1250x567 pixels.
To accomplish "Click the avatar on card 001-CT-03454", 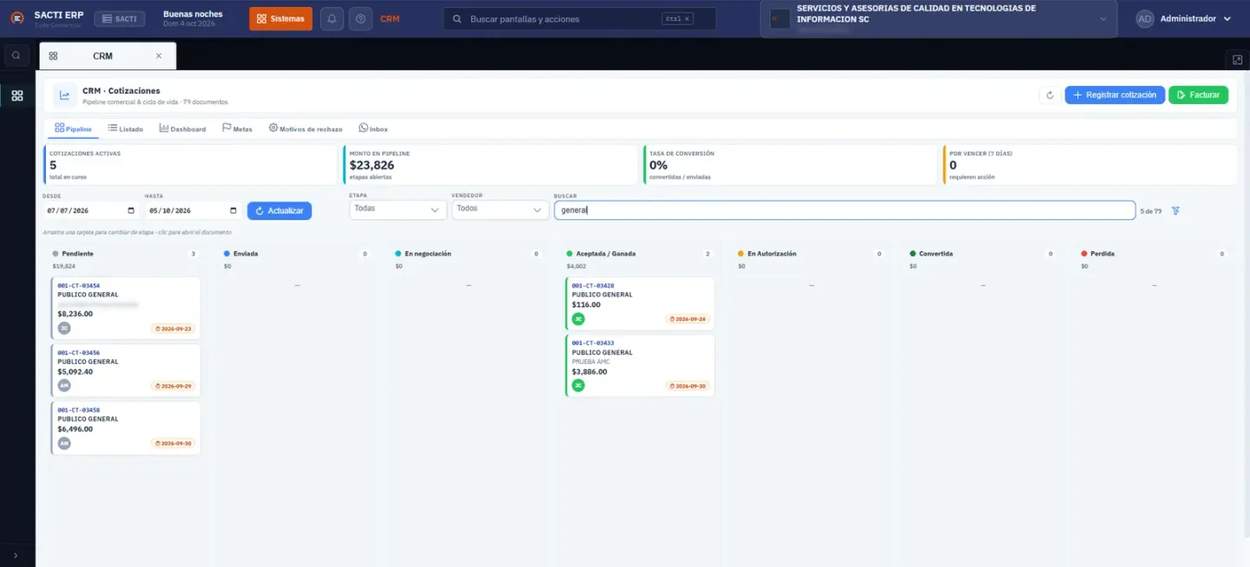I will click(64, 328).
